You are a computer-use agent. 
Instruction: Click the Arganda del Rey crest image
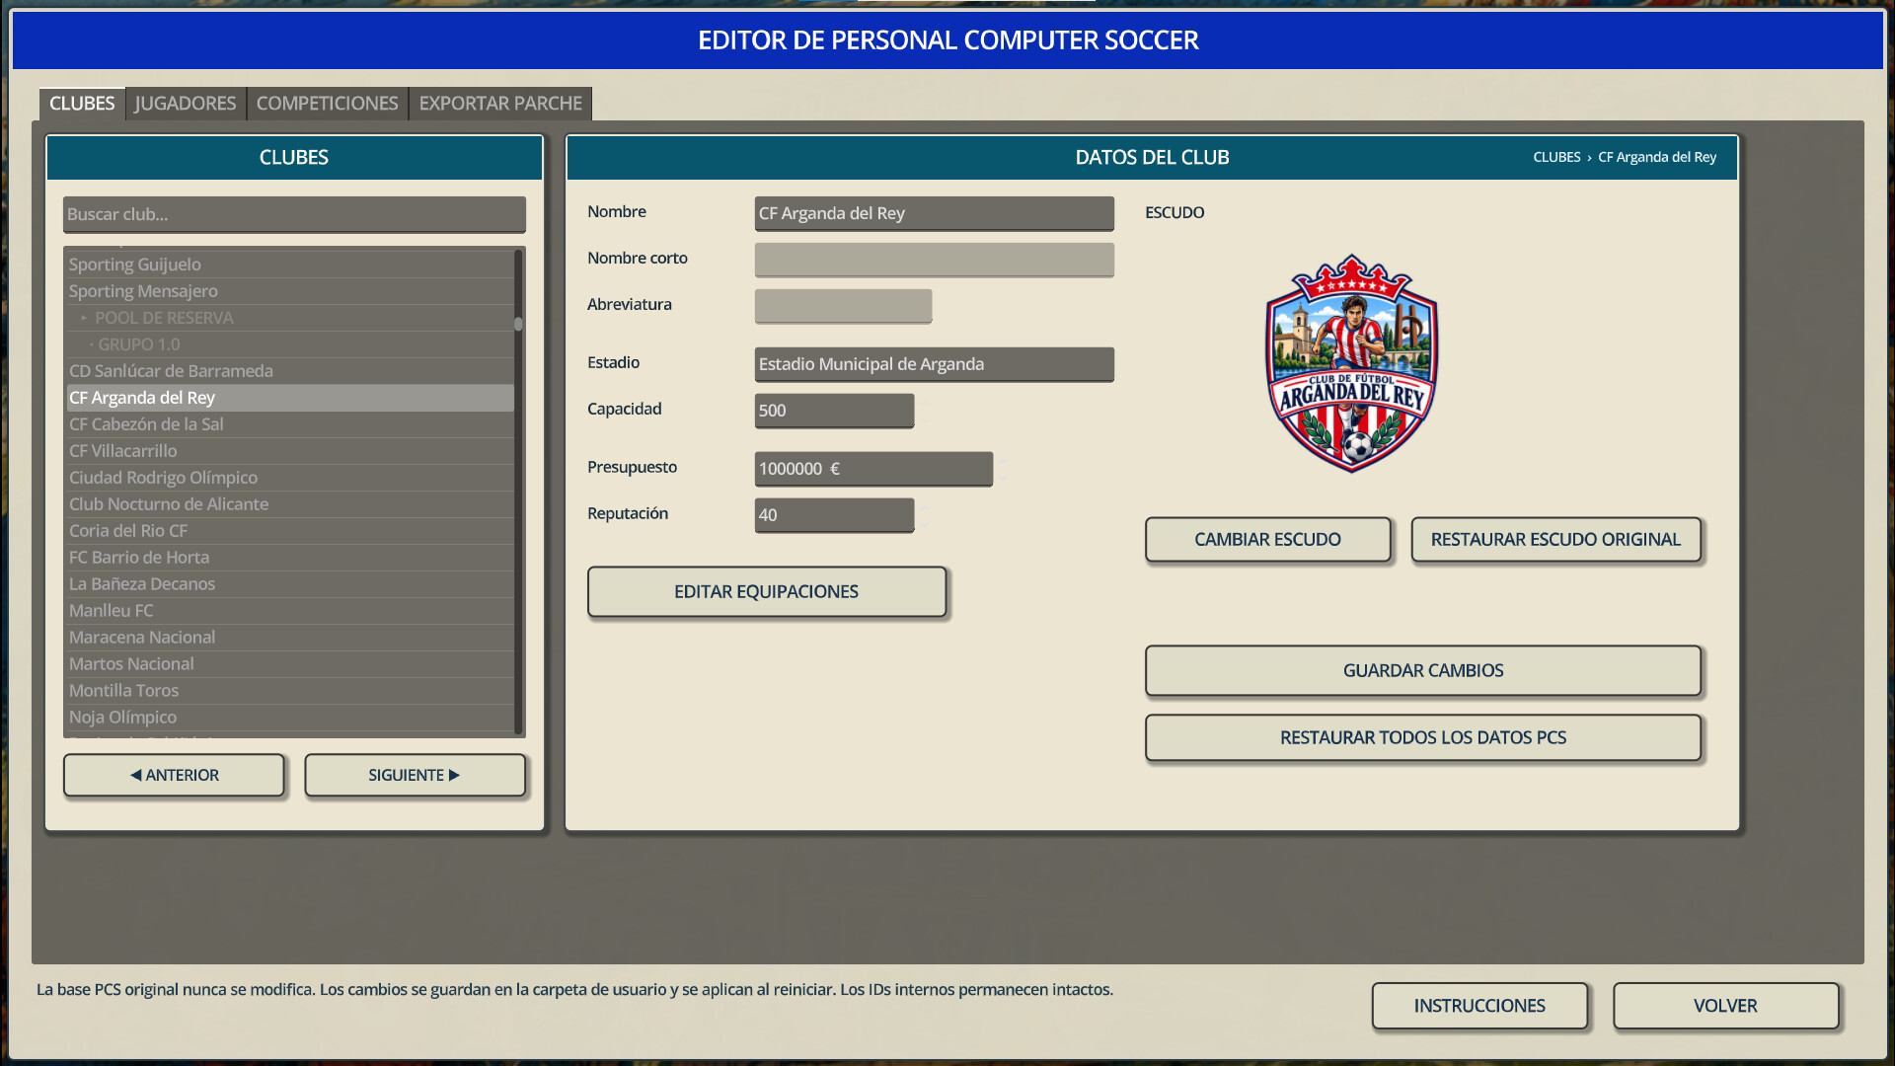(1351, 364)
